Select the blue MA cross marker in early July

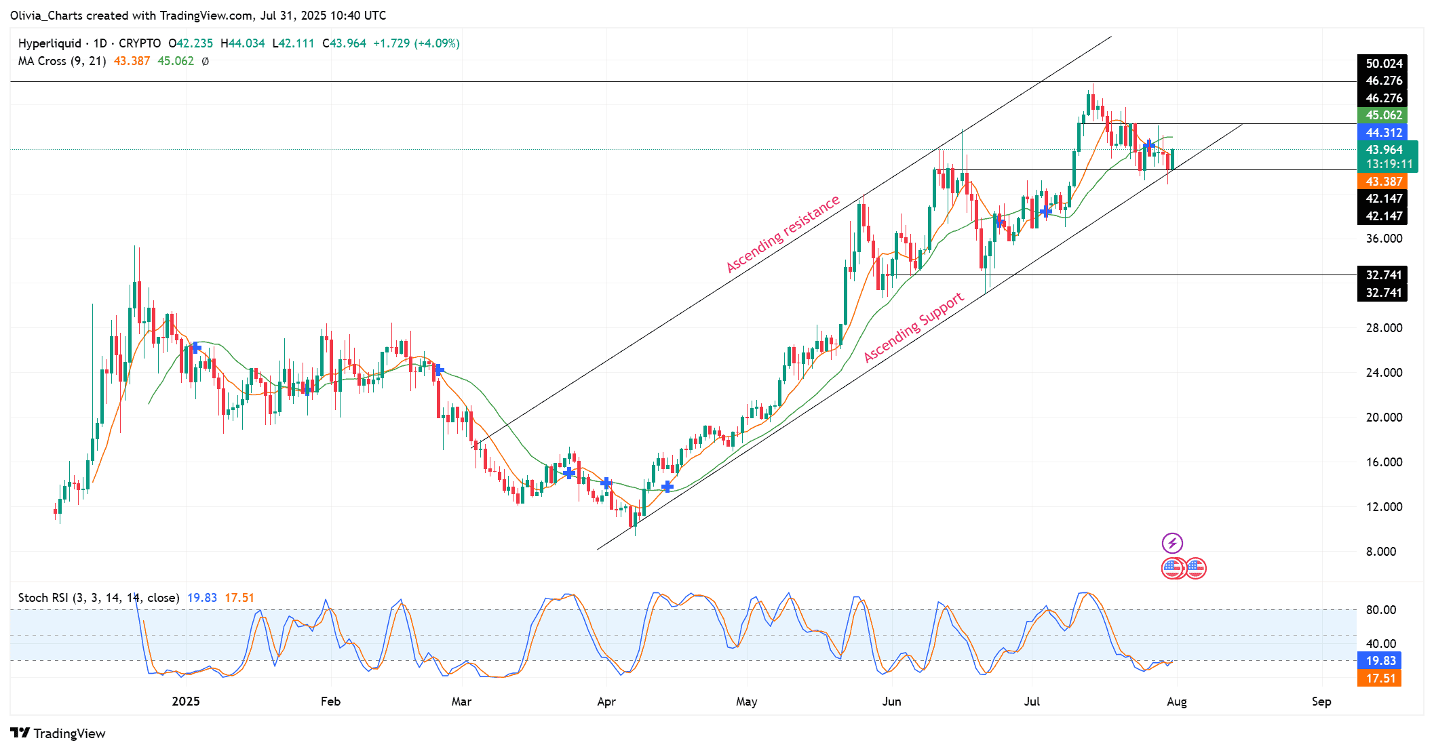click(x=1045, y=211)
